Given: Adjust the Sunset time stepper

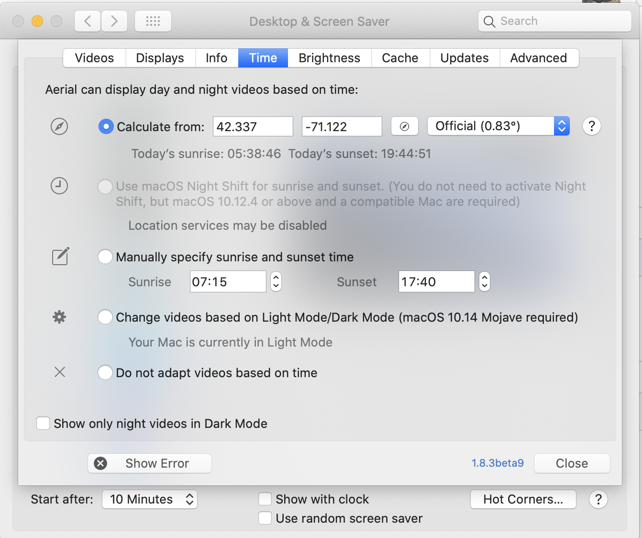Looking at the screenshot, I should (x=485, y=281).
